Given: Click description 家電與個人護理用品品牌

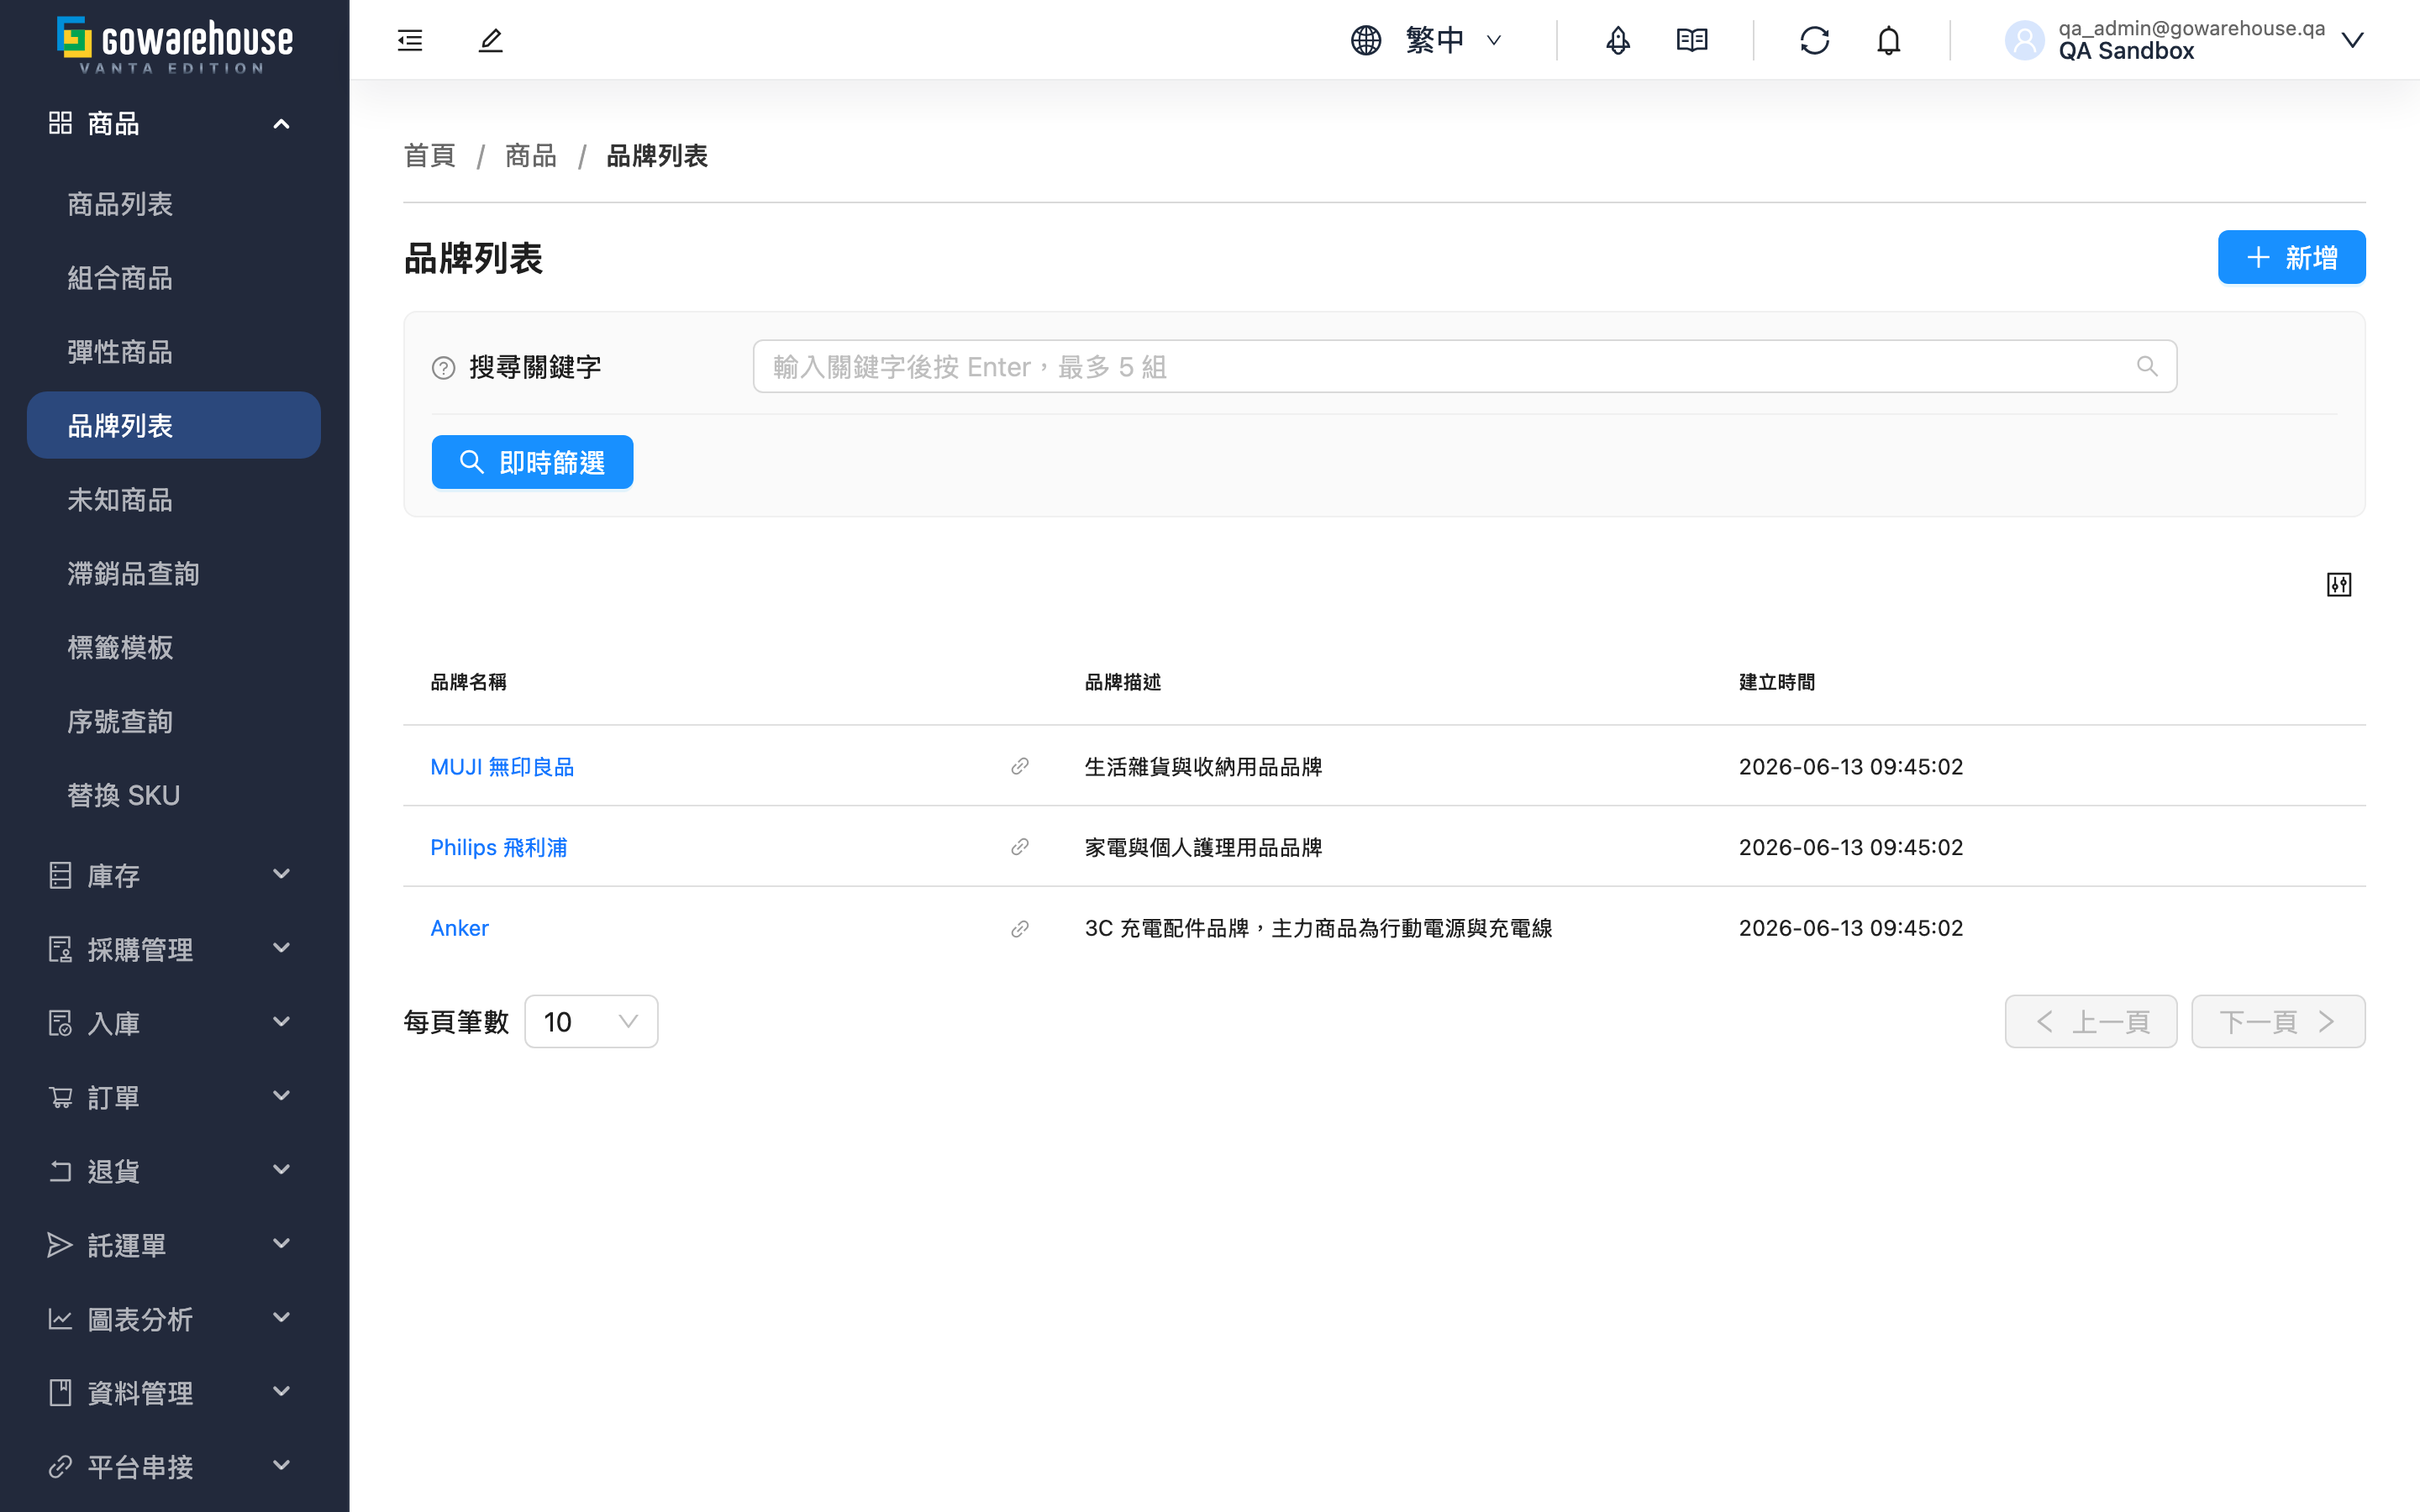Looking at the screenshot, I should click(x=1203, y=847).
